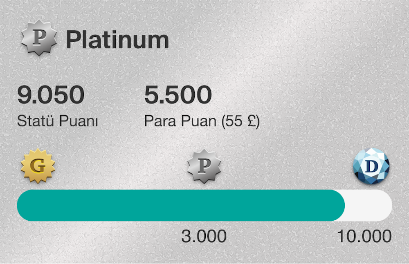Open the 9.050 status points value
Image resolution: width=409 pixels, height=264 pixels.
coord(51,95)
